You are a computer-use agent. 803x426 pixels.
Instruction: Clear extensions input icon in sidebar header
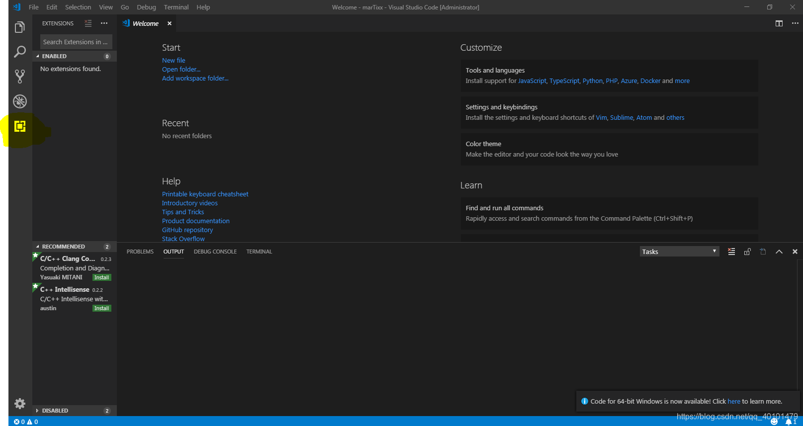coord(89,23)
